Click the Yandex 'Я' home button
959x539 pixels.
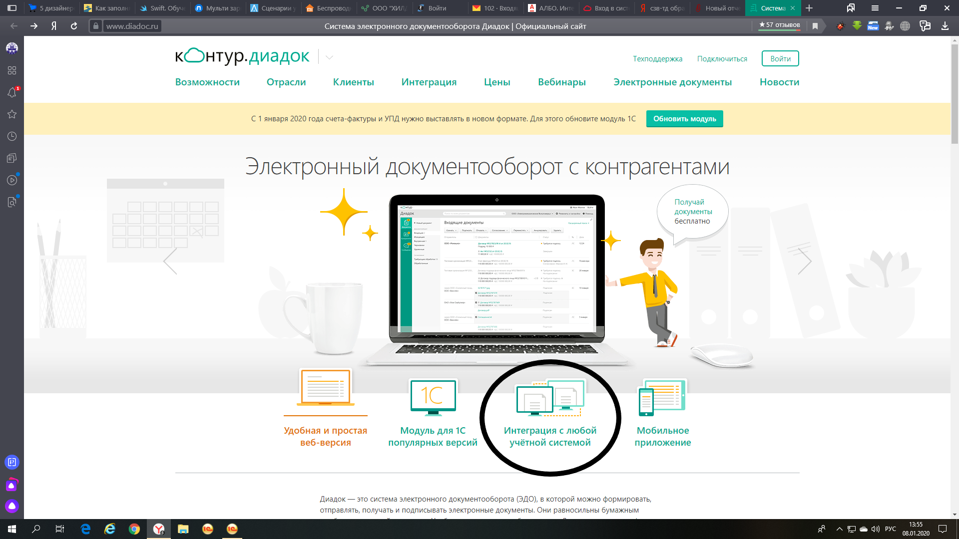point(54,26)
